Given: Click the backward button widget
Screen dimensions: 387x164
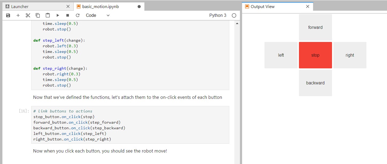Looking at the screenshot, I should [x=315, y=83].
